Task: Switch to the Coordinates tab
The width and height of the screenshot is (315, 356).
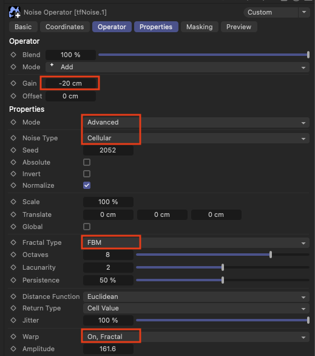Action: tap(64, 27)
